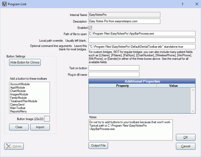Confirm with the OK button

[186, 137]
